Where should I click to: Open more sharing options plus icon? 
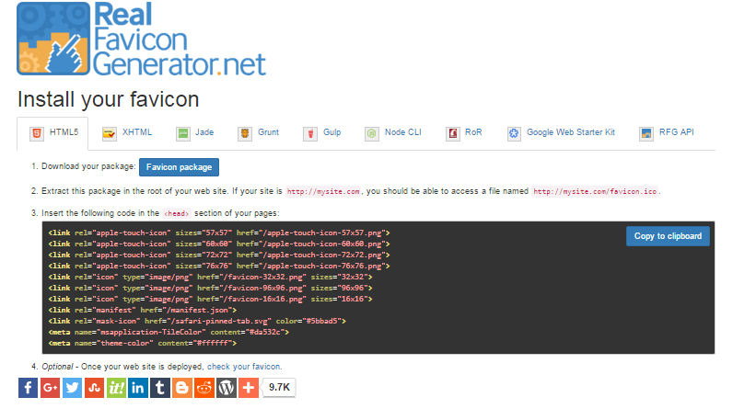click(x=249, y=388)
